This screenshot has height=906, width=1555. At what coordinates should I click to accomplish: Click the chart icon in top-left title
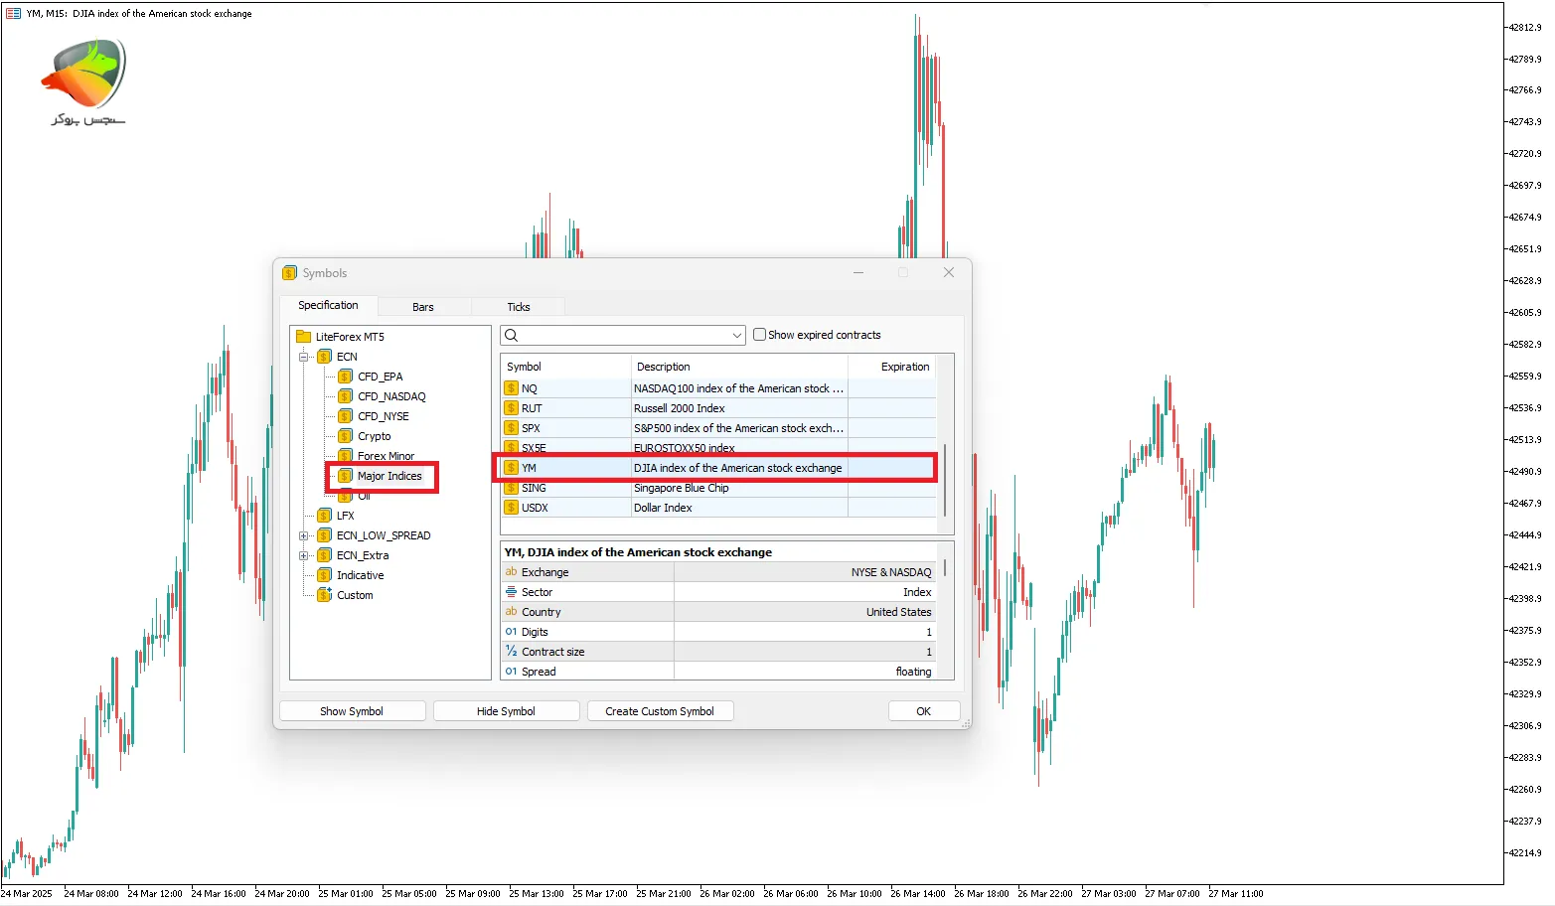(x=13, y=14)
